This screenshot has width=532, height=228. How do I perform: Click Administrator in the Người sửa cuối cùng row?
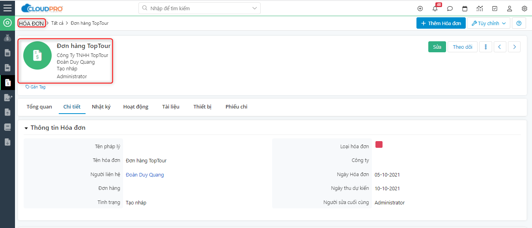pyautogui.click(x=390, y=203)
